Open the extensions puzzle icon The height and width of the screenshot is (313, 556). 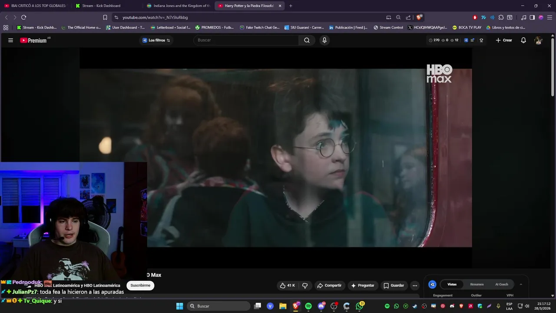click(x=501, y=17)
